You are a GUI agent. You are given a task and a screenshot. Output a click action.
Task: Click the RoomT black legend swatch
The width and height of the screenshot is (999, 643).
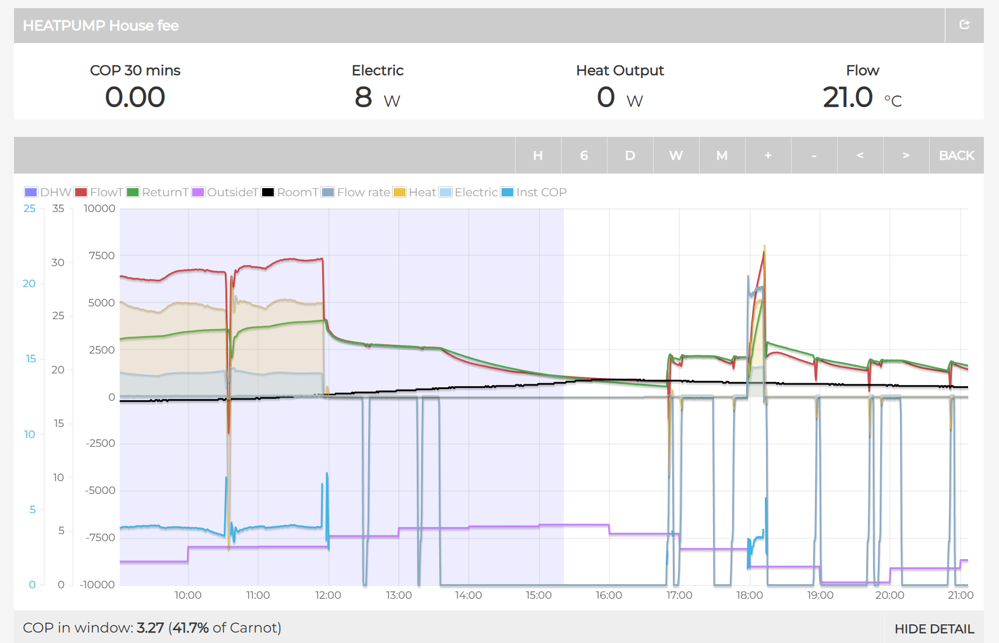click(268, 192)
